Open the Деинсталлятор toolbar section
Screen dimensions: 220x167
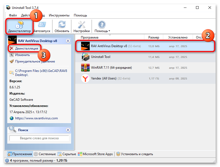(19, 26)
